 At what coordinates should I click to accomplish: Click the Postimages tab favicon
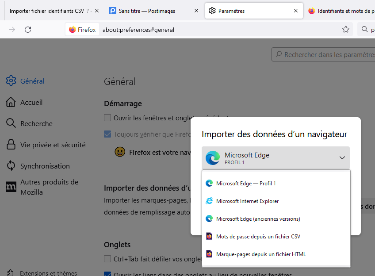pos(113,11)
